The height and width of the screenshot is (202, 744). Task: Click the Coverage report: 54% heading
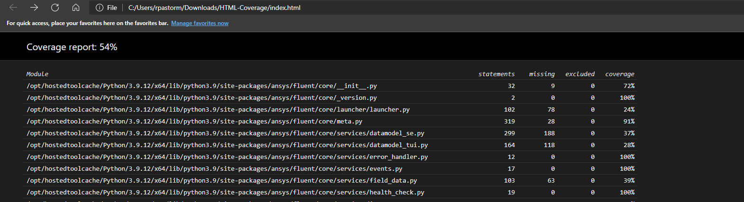coord(72,47)
